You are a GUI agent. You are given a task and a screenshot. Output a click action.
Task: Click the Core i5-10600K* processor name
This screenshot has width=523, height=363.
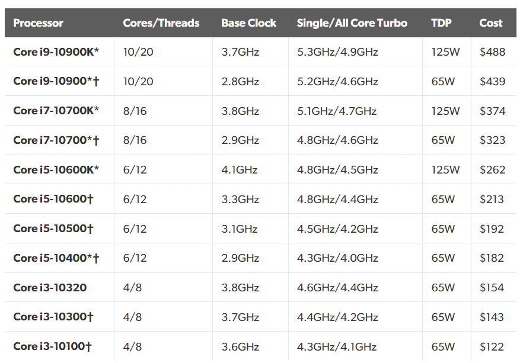pos(56,170)
